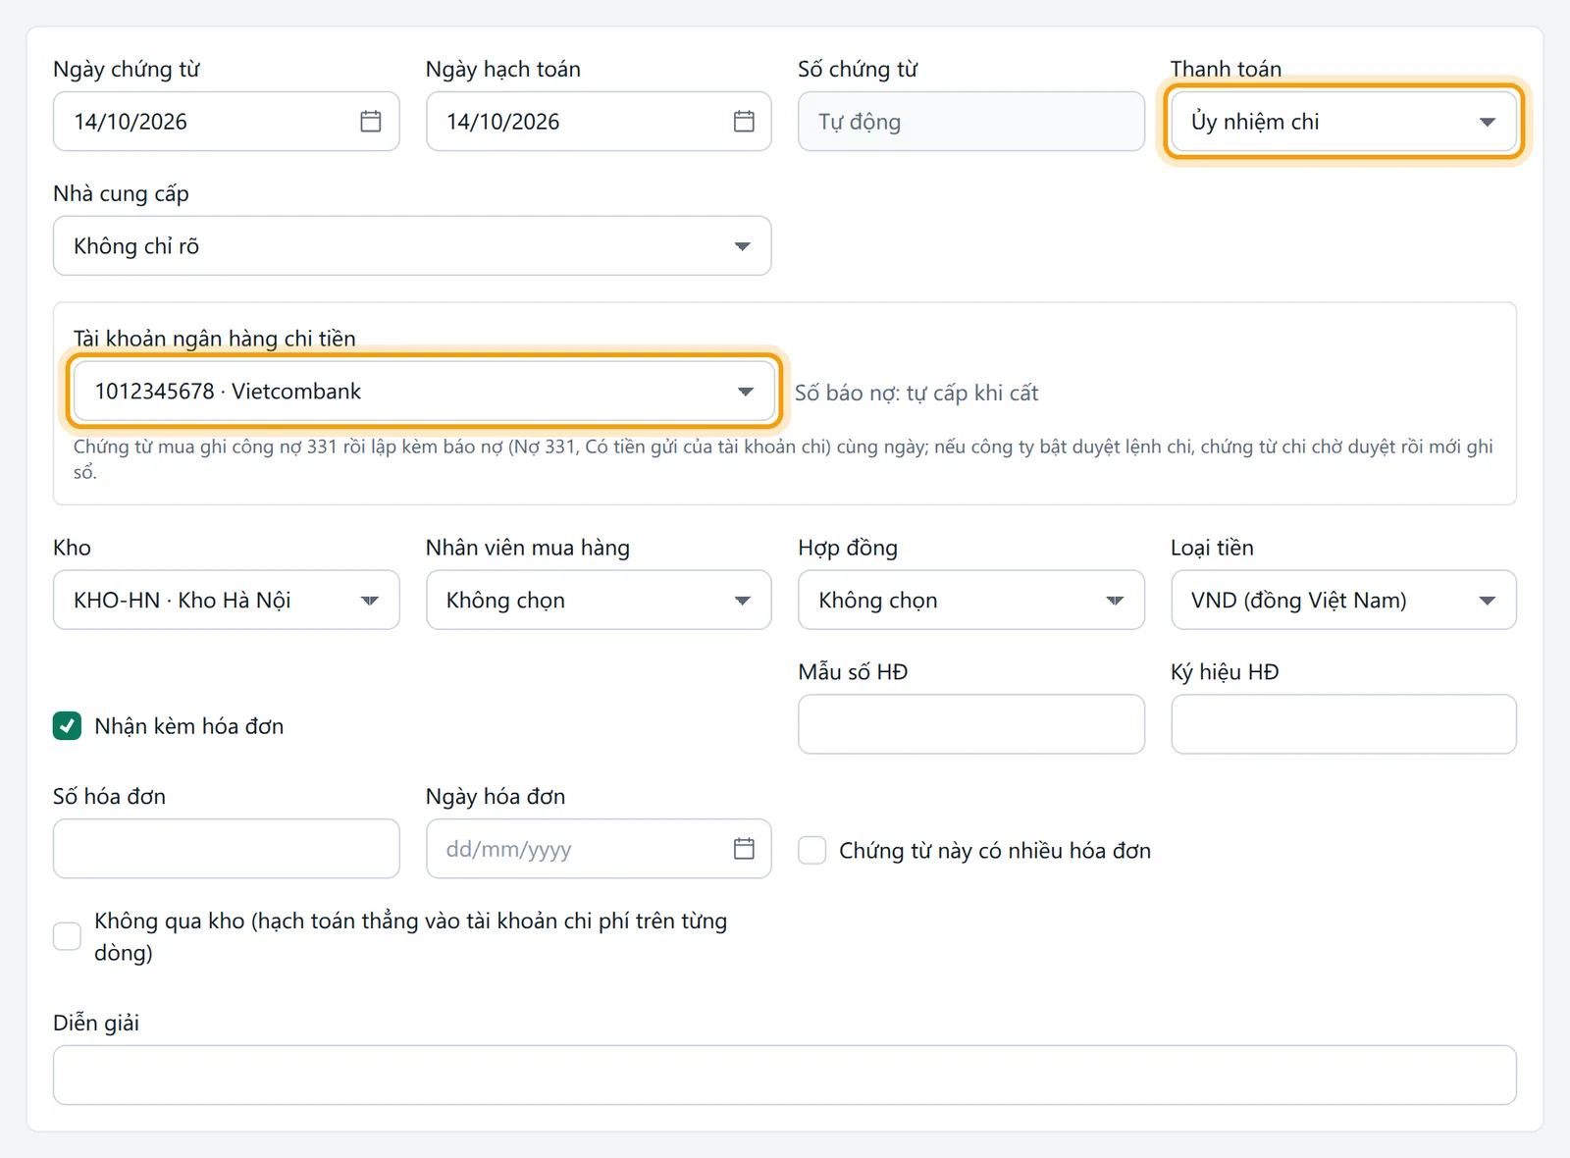Viewport: 1570px width, 1158px height.
Task: Open the Kho dropdown KHO-HN
Action: pos(227,600)
